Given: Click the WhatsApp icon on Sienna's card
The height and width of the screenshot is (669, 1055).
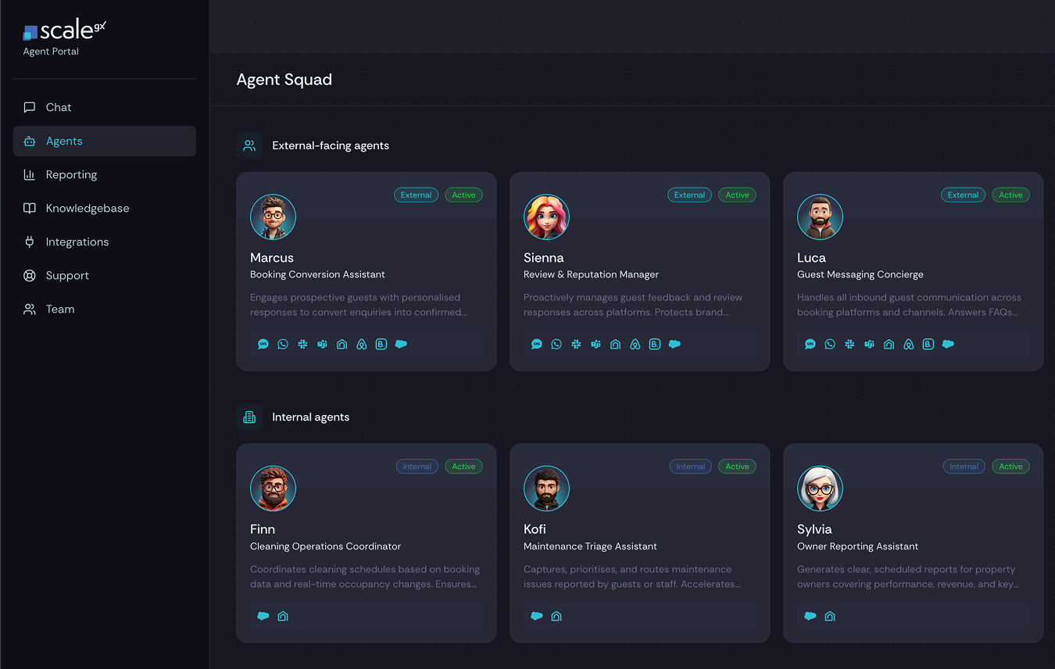Looking at the screenshot, I should (556, 344).
